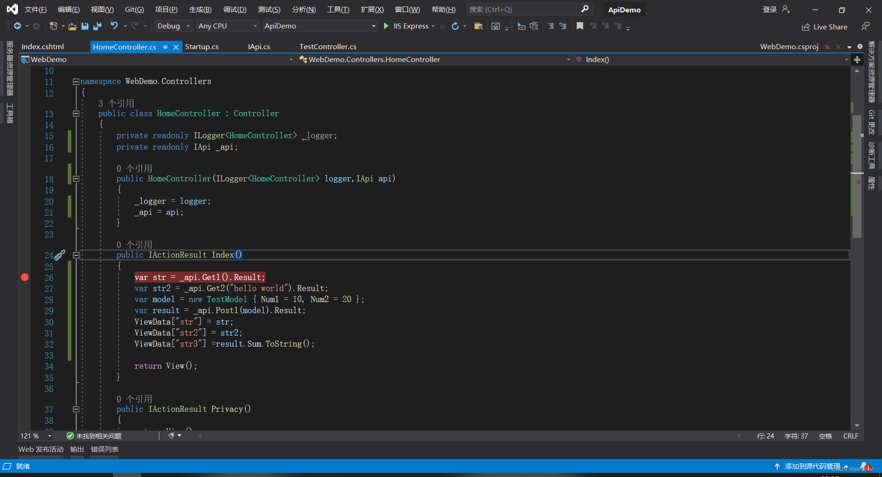Pin the HomeController.cs tab
Viewport: 882px width, 477px height.
coord(165,47)
